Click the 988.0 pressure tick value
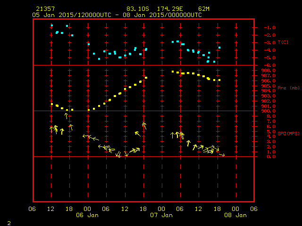Screen dimensions: 302x226 coord(268,71)
